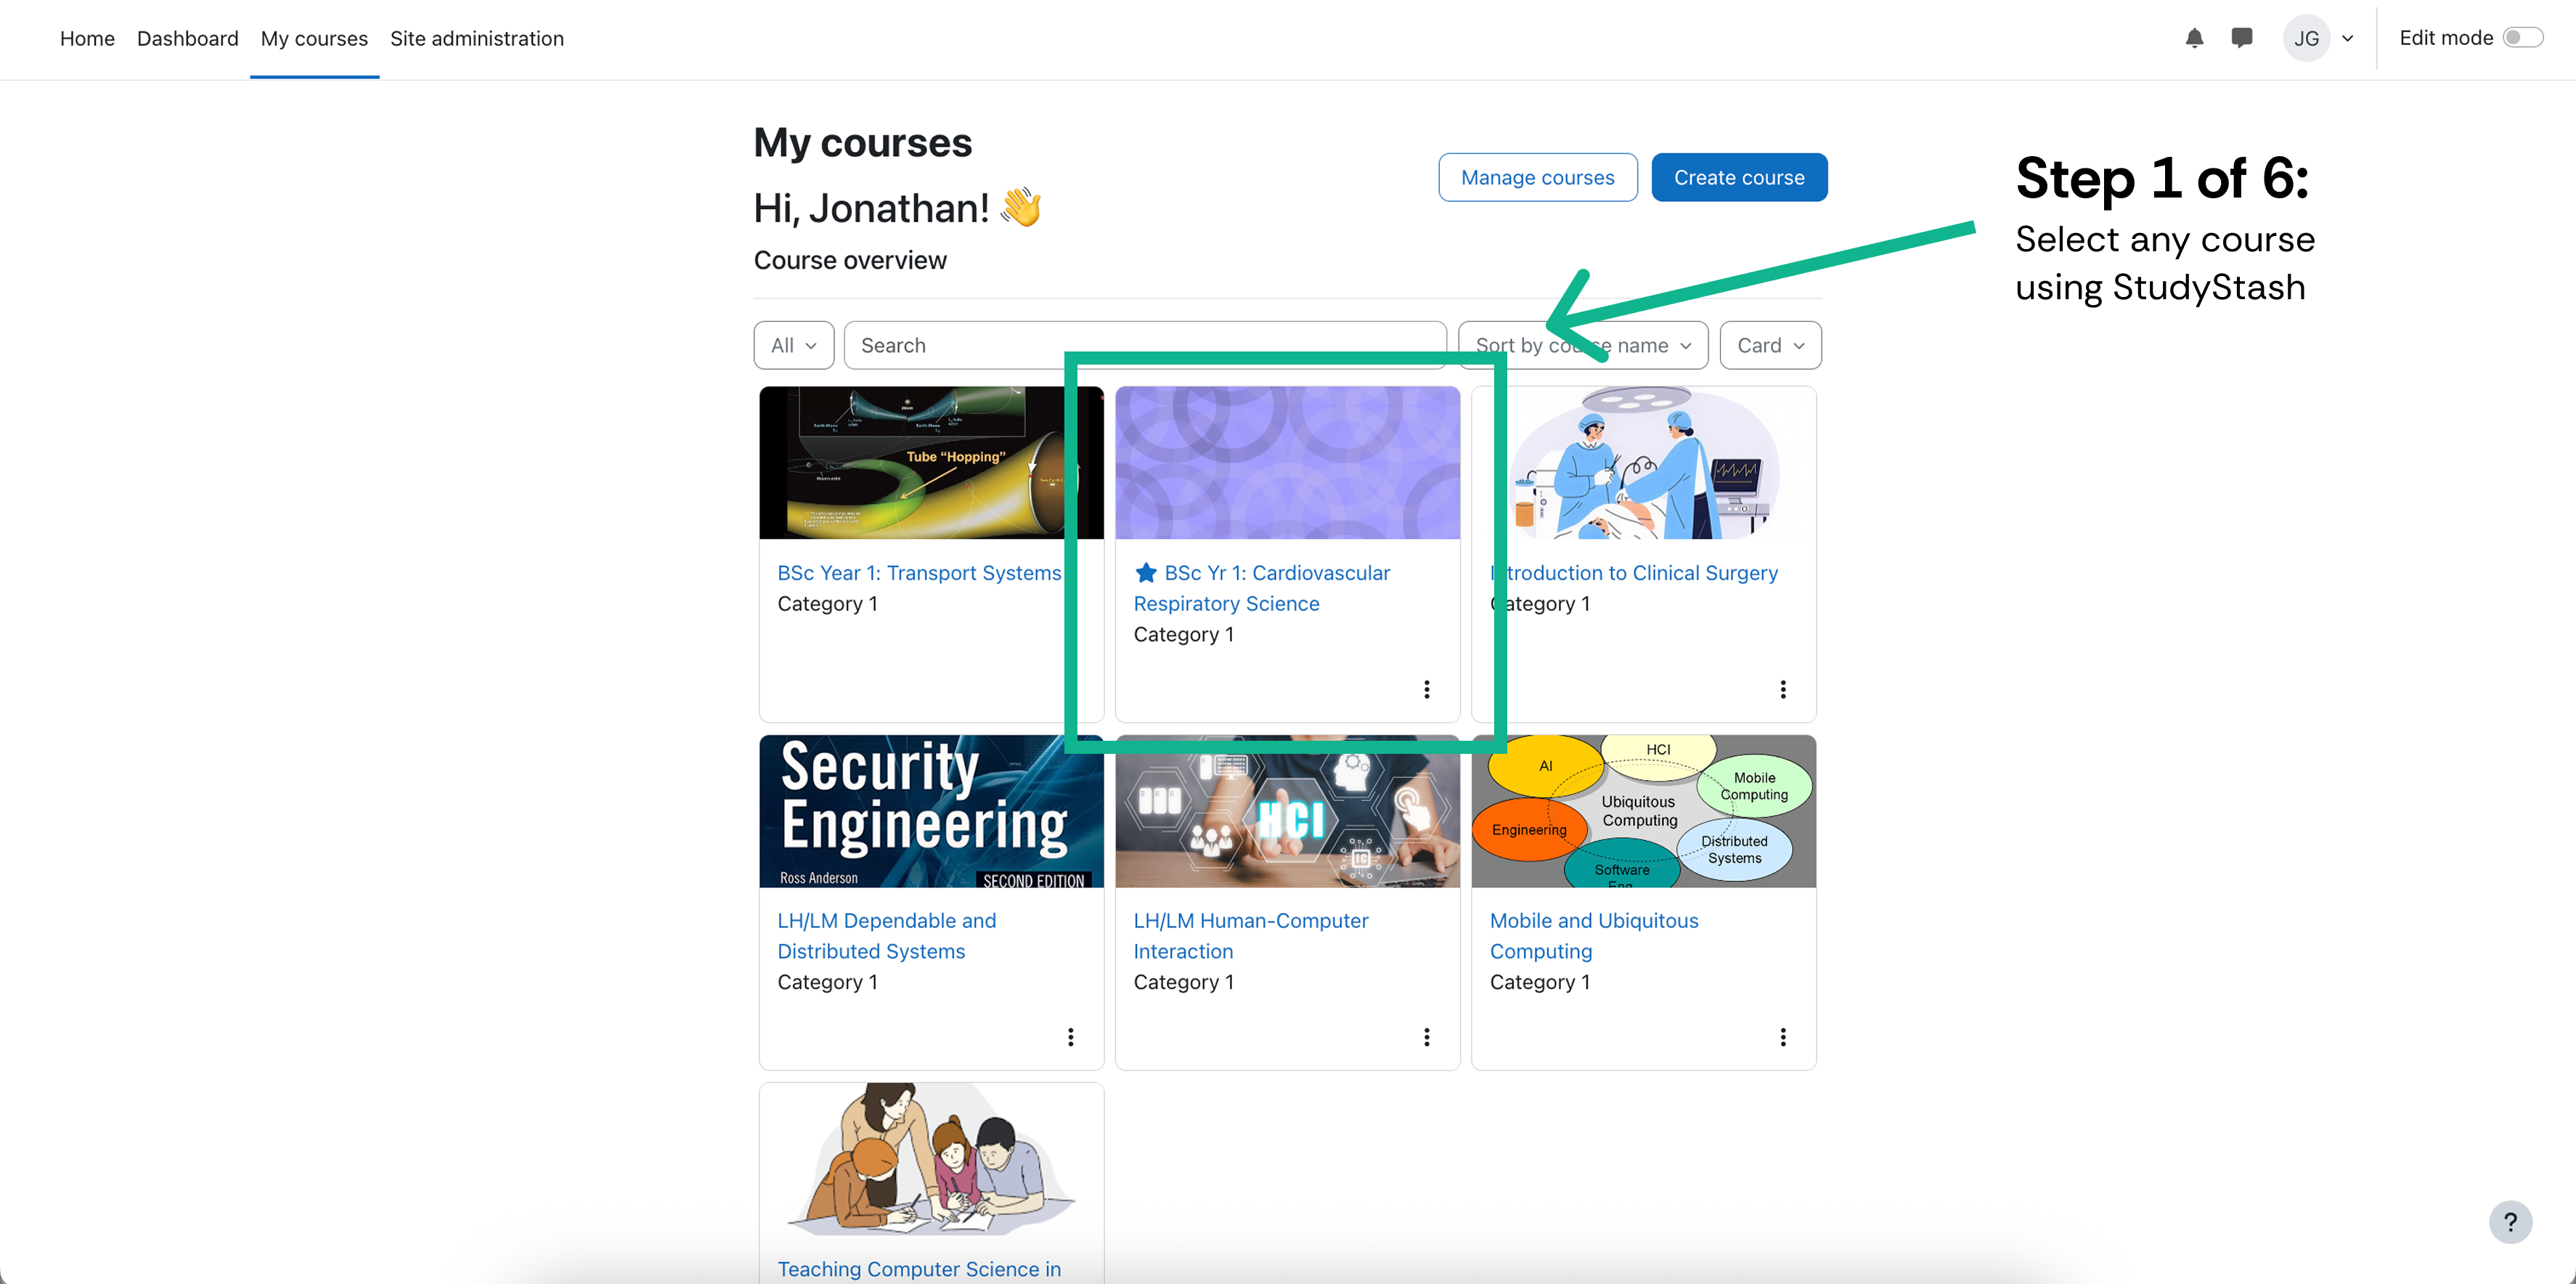Open the notifications bell

pyautogui.click(x=2194, y=38)
